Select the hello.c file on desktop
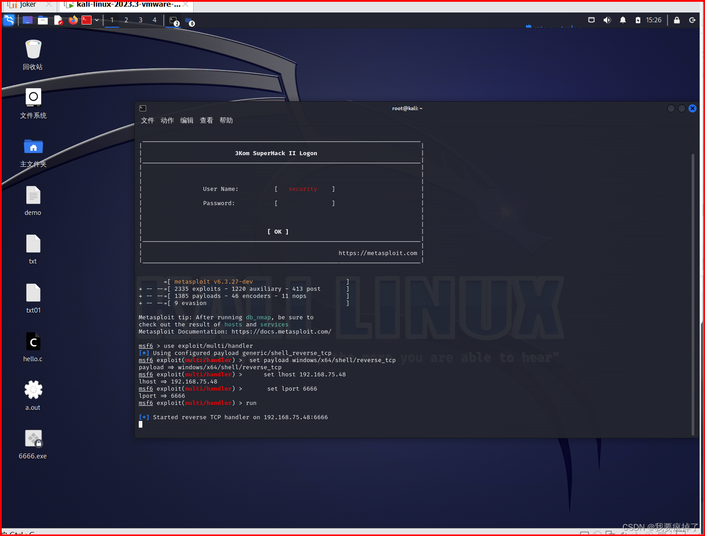The width and height of the screenshot is (705, 536). (x=33, y=347)
